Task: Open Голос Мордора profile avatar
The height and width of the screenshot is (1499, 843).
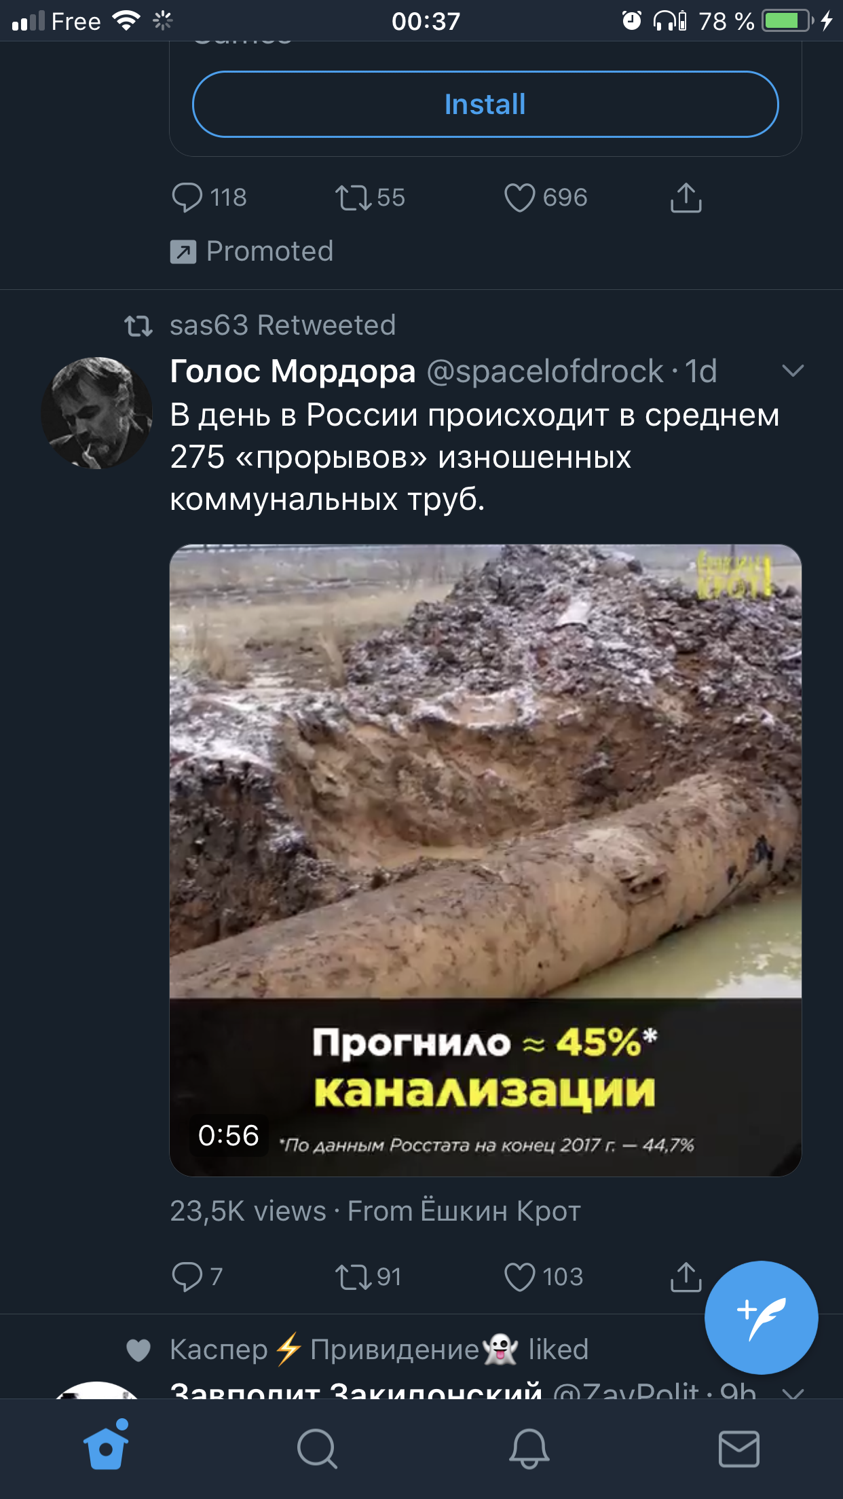Action: pyautogui.click(x=96, y=413)
